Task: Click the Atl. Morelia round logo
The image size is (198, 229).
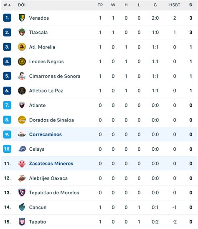Action: pos(22,47)
